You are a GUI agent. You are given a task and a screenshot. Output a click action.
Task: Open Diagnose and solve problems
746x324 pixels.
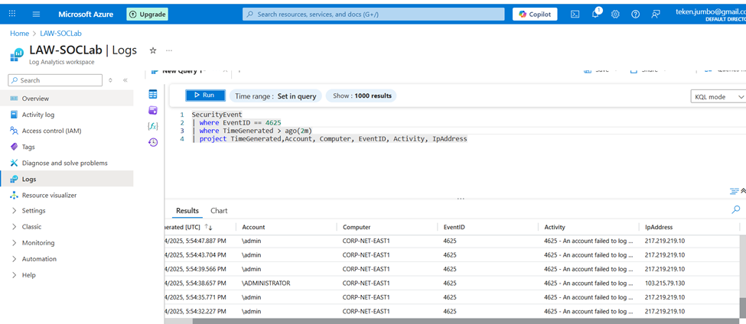(67, 163)
